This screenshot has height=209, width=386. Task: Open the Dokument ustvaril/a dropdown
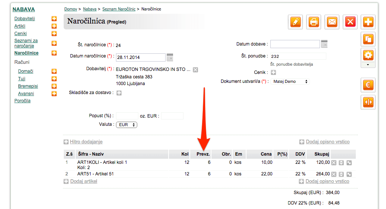click(x=290, y=82)
